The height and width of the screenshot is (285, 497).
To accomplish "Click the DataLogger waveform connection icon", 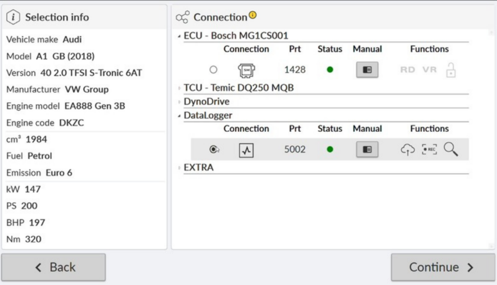I will pos(246,150).
